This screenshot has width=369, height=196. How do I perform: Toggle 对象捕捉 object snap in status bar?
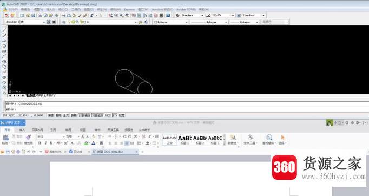[x=84, y=115]
